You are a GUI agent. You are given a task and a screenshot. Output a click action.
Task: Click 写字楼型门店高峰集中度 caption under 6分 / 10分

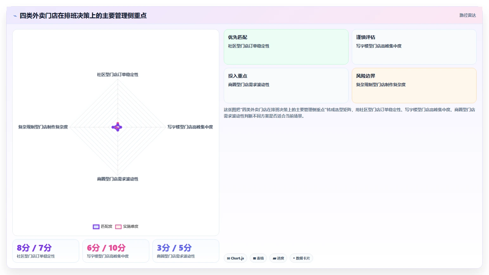coord(108,256)
